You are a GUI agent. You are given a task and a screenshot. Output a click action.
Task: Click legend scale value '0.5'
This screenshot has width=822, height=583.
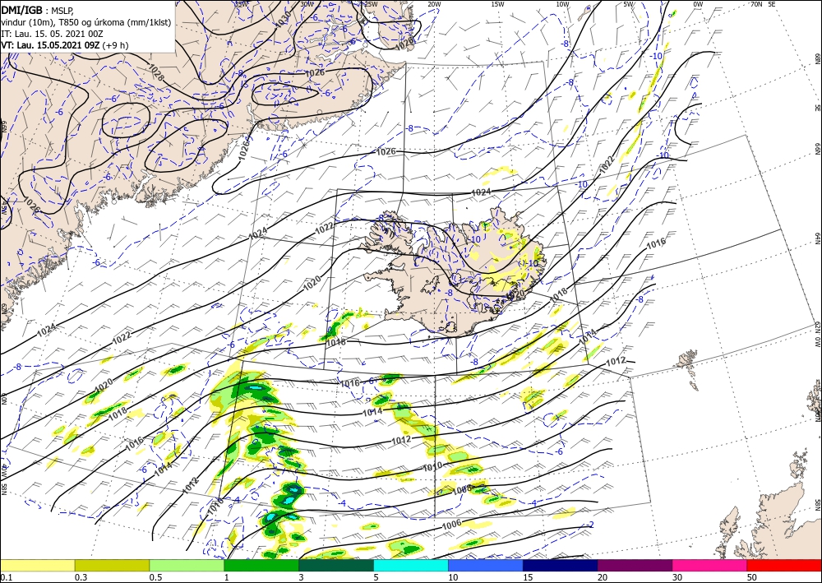click(x=155, y=577)
